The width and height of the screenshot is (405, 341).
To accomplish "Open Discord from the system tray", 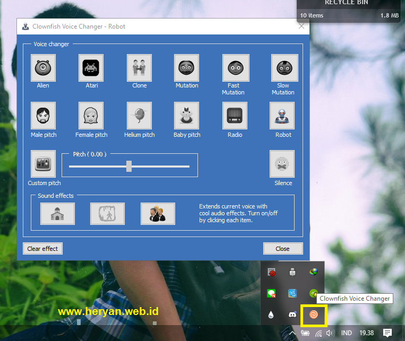I will point(292,314).
